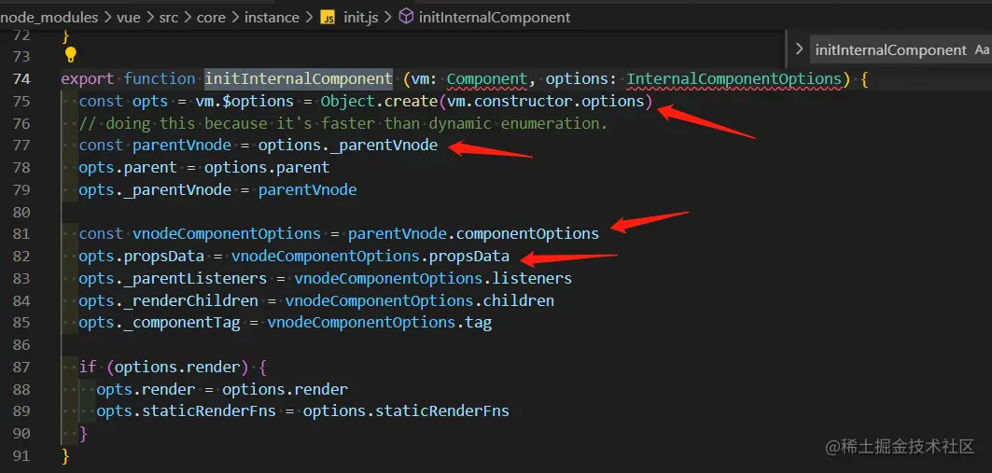Viewport: 992px width, 473px height.
Task: Click the cube symbol icon in breadcrumb
Action: click(407, 18)
